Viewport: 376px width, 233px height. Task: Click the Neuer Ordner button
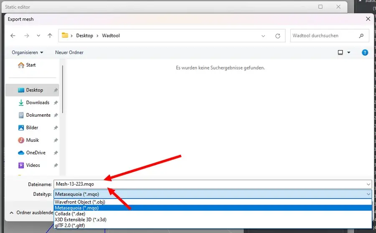(x=69, y=53)
